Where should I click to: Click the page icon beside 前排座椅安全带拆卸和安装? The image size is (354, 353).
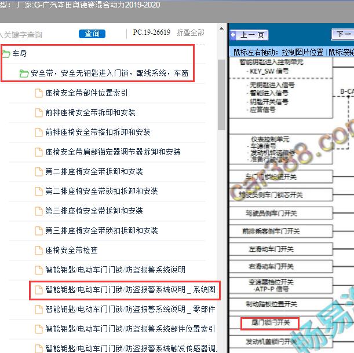39,113
